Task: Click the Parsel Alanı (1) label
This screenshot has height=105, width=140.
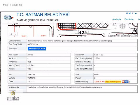Action: click(x=82, y=82)
